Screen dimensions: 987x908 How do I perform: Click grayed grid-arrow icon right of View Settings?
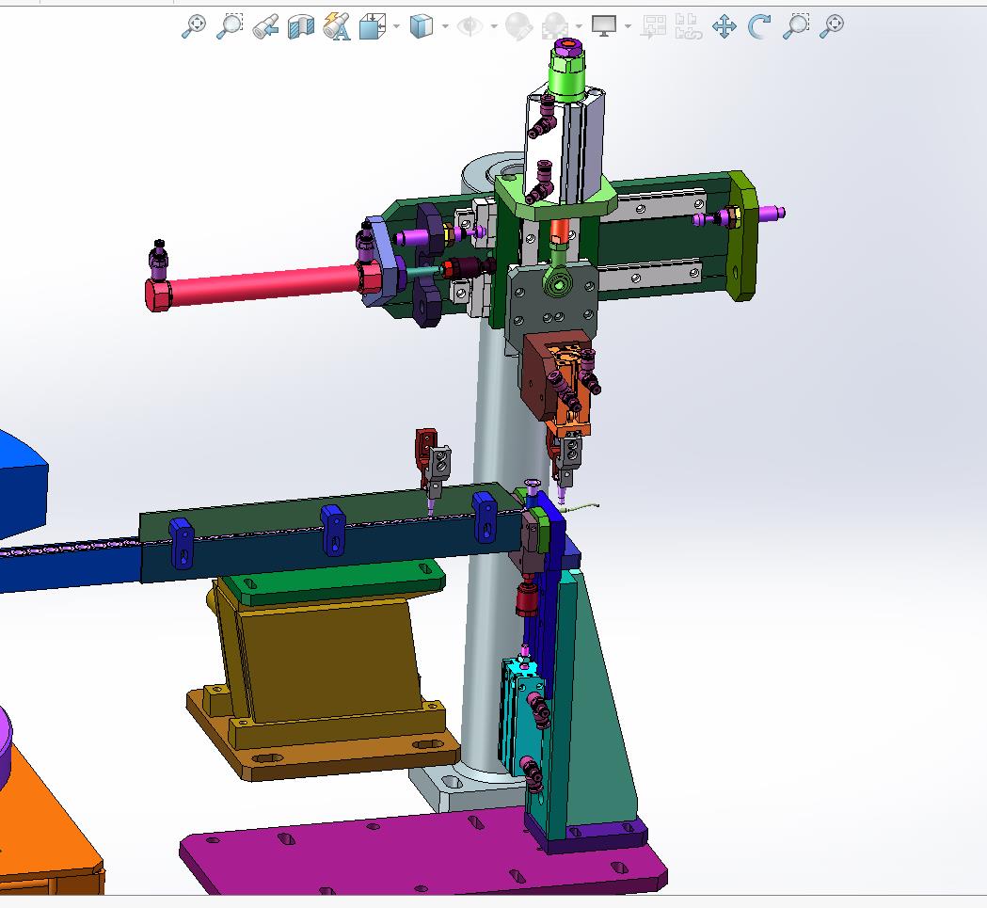click(653, 26)
